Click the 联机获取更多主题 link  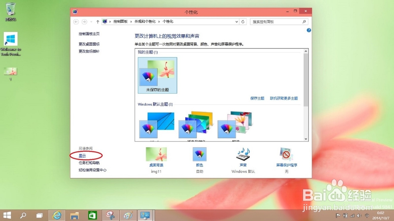tap(284, 98)
